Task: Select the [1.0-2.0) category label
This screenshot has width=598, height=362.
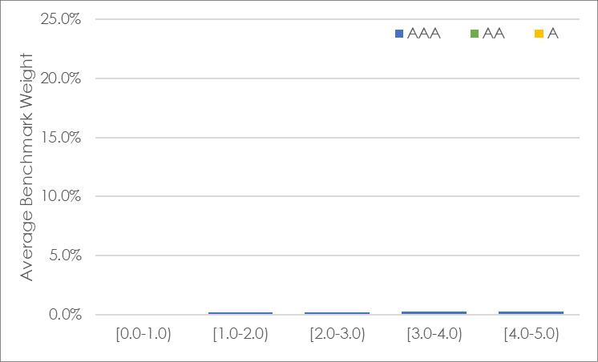Action: click(240, 334)
